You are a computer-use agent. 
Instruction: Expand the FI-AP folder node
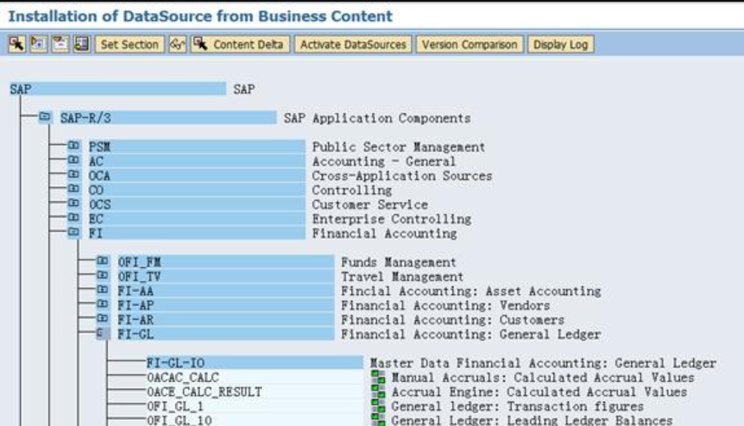pos(103,304)
